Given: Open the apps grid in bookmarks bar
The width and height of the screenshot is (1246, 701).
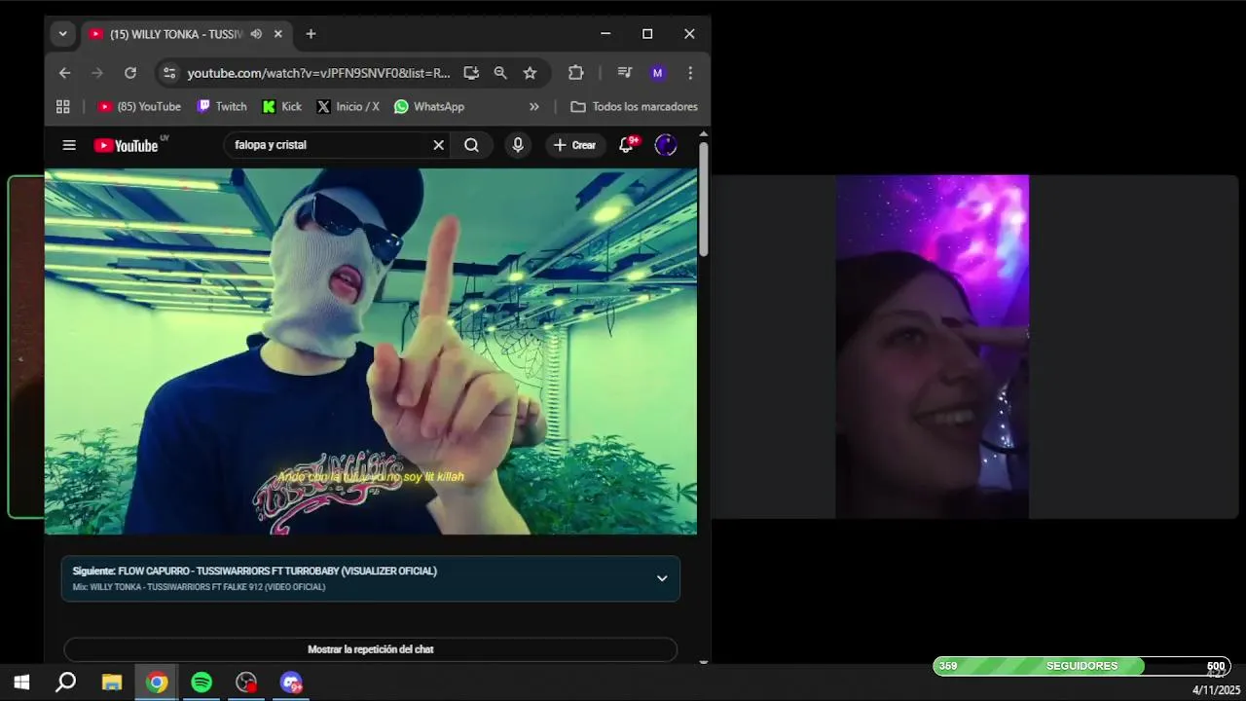Looking at the screenshot, I should [63, 107].
